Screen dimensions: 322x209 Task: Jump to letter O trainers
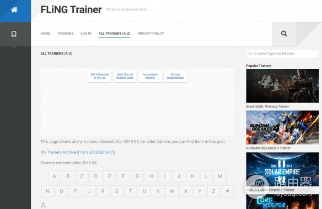(61, 191)
